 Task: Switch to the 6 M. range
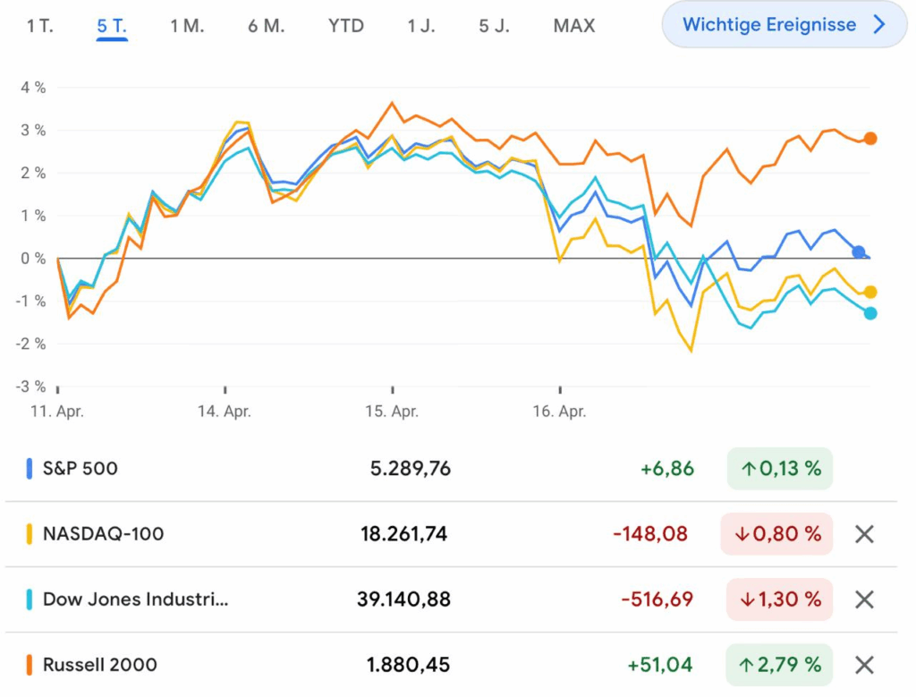pos(266,26)
